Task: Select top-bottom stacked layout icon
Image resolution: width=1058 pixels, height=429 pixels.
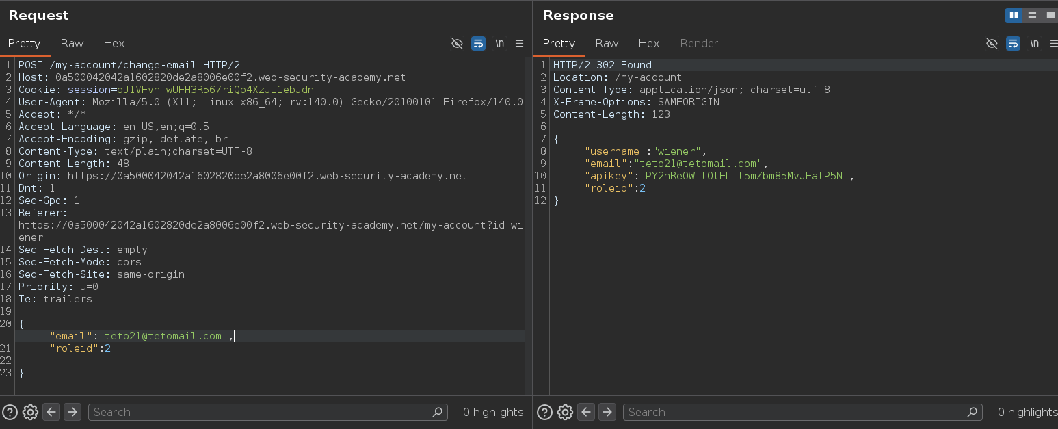Action: pos(1032,15)
